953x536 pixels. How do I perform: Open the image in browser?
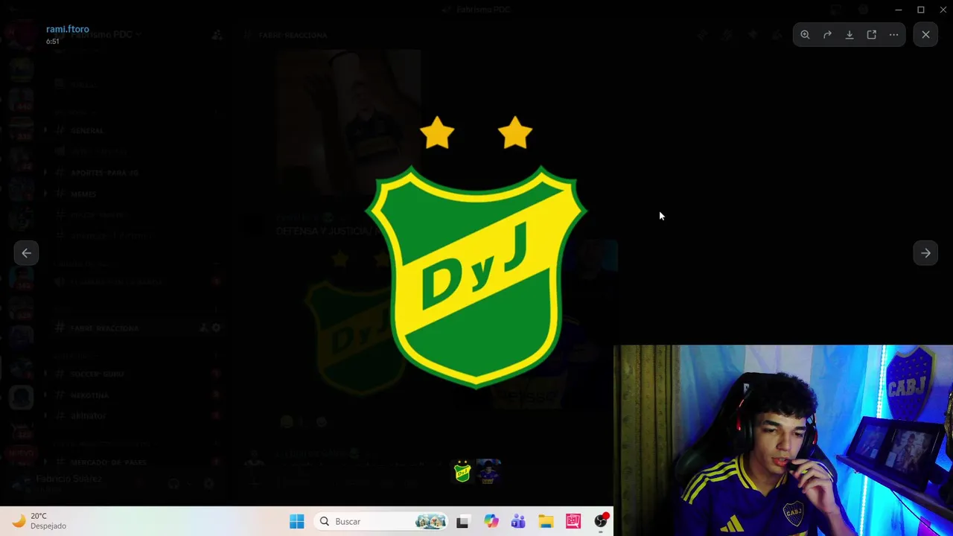pos(872,35)
